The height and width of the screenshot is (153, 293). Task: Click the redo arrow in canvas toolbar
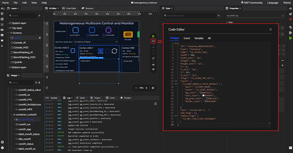point(153,58)
